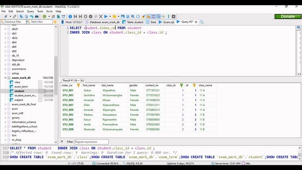Image resolution: width=302 pixels, height=170 pixels.
Task: Click the favorites star icon beside Table filter
Action: point(55,22)
